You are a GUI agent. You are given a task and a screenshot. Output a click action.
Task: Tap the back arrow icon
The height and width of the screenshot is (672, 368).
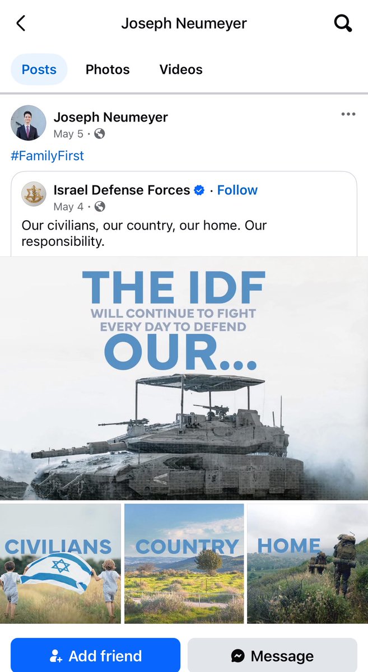21,24
